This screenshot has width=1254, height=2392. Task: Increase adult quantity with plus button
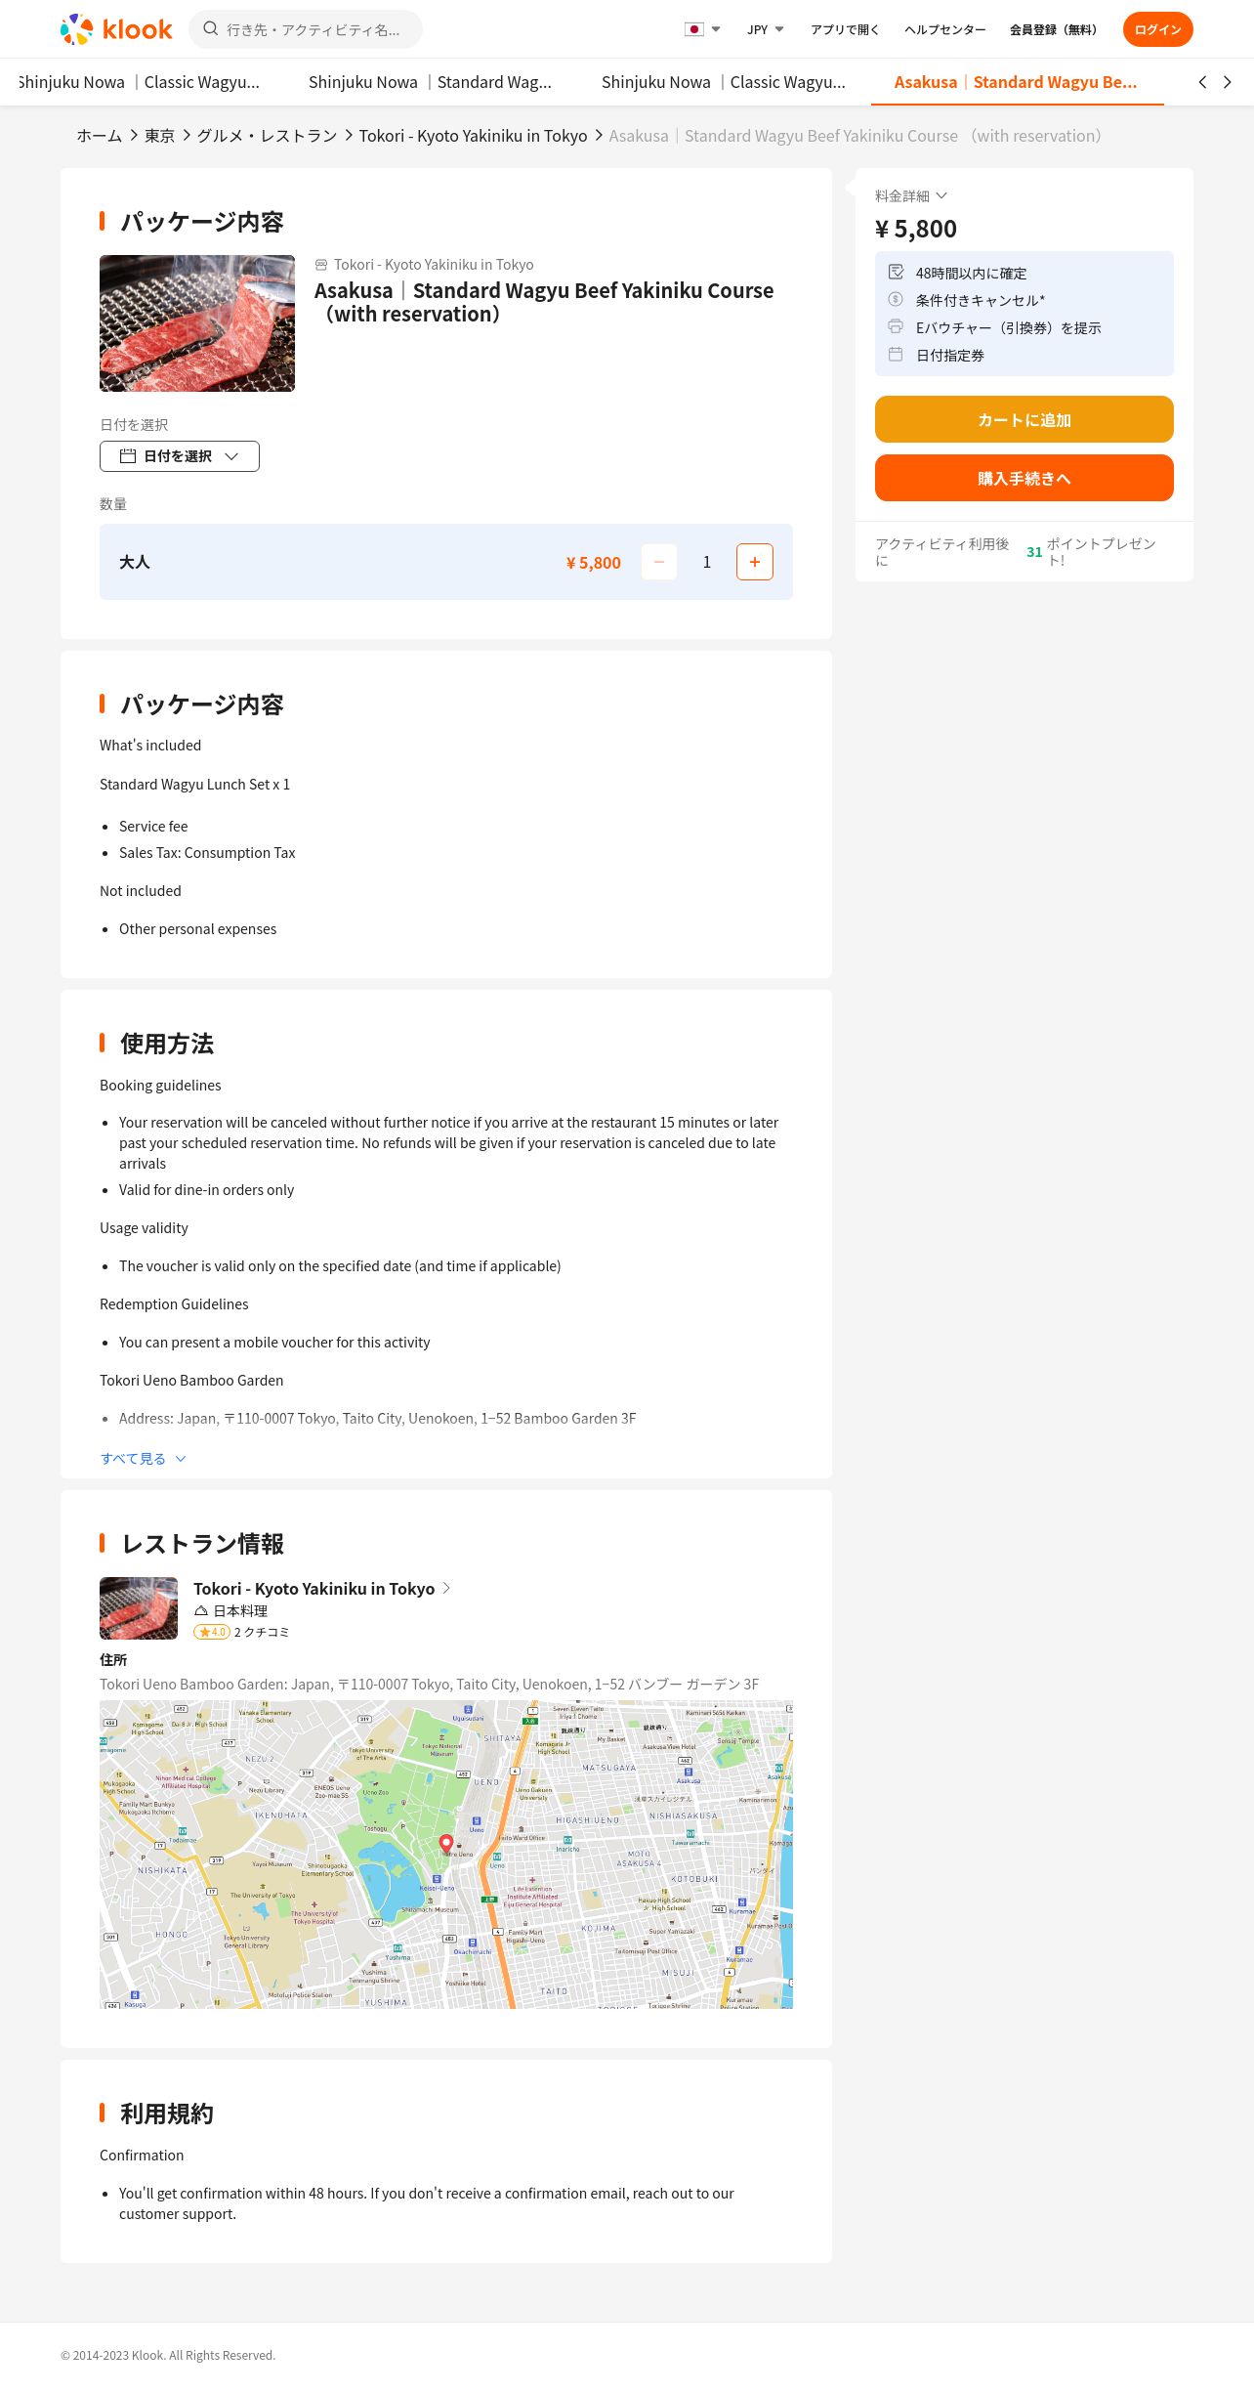[x=755, y=562]
